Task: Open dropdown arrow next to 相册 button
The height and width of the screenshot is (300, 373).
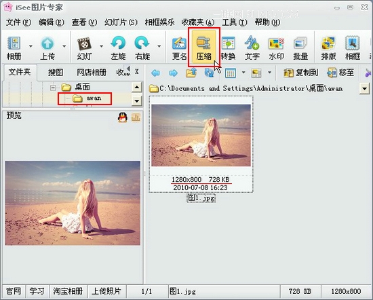Action: point(31,46)
